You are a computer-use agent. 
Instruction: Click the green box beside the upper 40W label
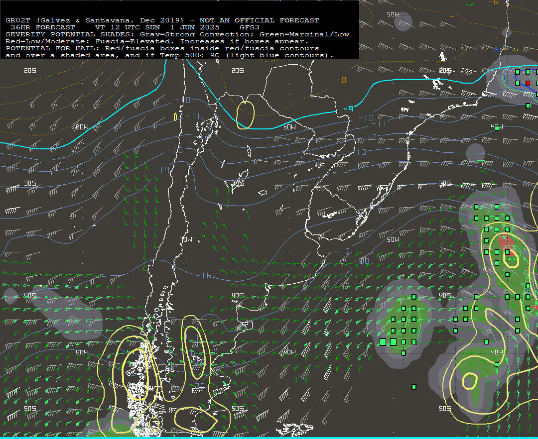tap(497, 128)
